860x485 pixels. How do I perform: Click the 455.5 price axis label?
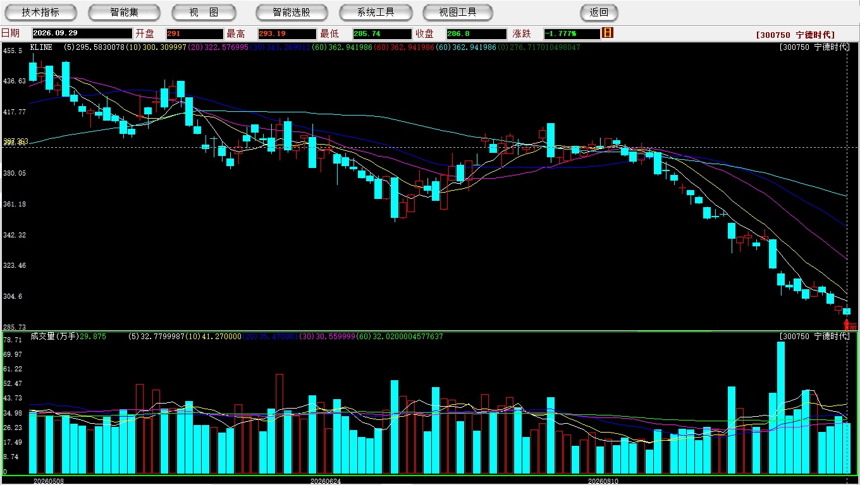[x=13, y=51]
